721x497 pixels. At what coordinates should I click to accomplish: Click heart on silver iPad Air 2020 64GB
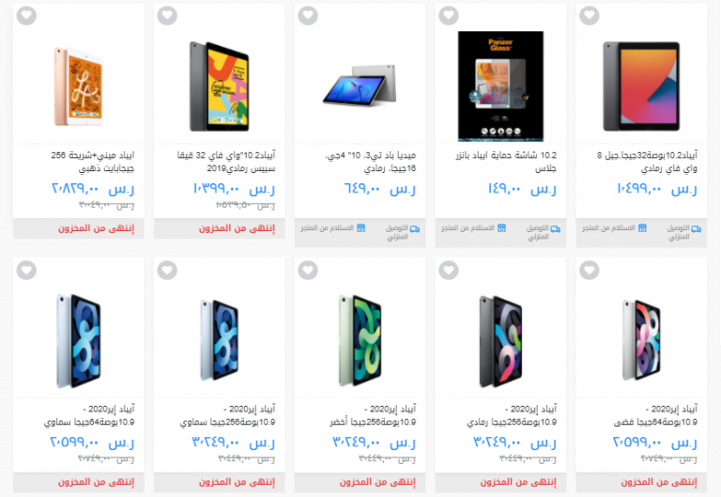(590, 270)
